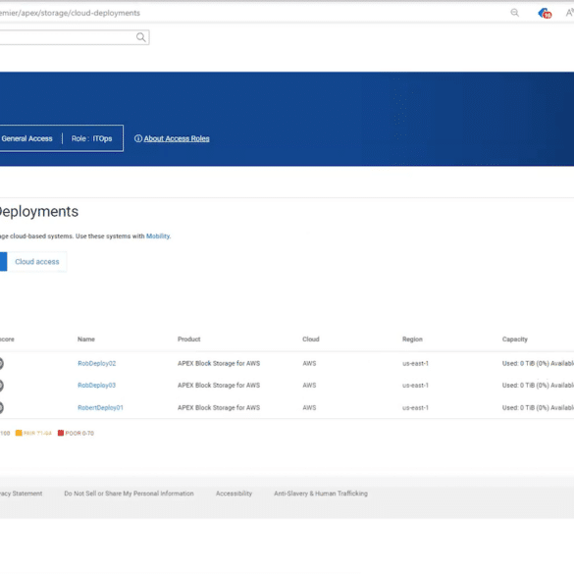Open the RobDeploy02 deployment

click(96, 363)
